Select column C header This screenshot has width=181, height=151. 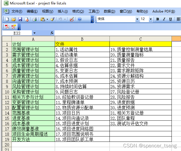coord(140,39)
